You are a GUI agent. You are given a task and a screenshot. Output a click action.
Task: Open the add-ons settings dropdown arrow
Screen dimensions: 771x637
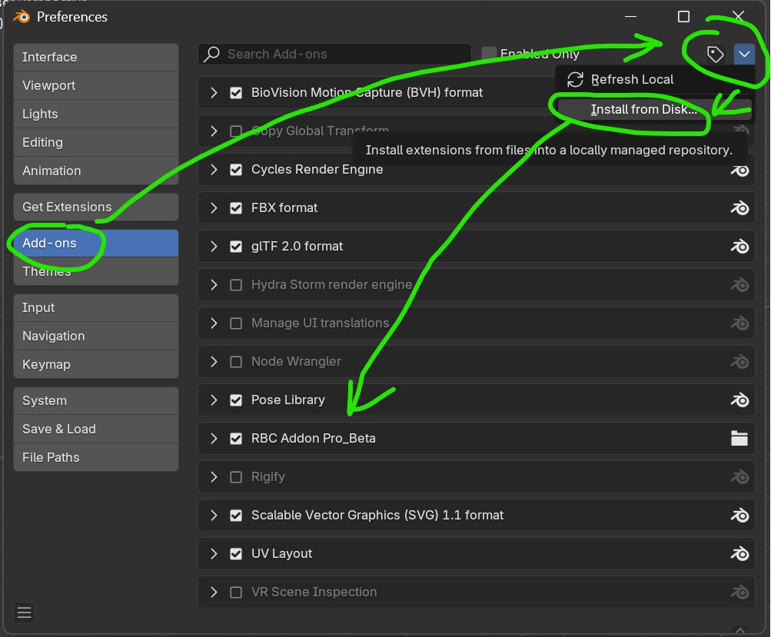click(x=744, y=54)
